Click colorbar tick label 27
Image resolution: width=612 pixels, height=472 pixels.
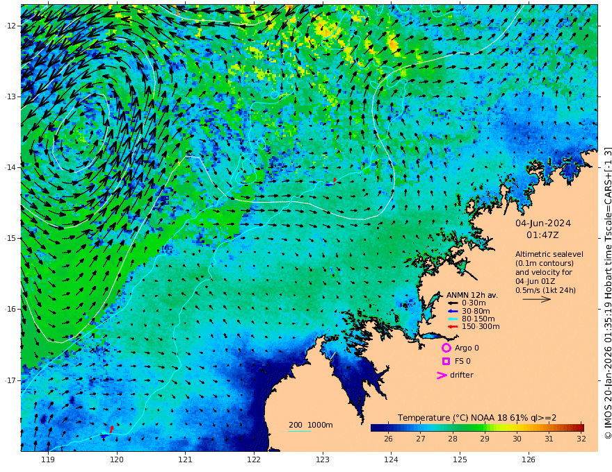[x=420, y=439]
